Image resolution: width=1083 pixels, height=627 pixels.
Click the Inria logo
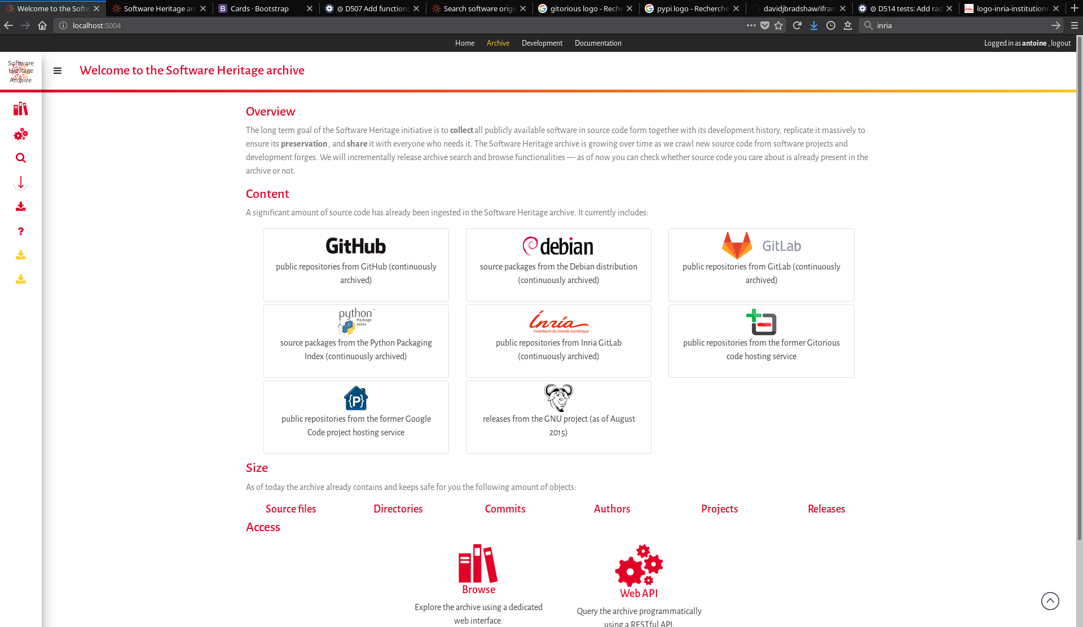tap(558, 322)
